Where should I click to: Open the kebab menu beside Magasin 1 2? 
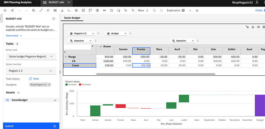[98, 33]
